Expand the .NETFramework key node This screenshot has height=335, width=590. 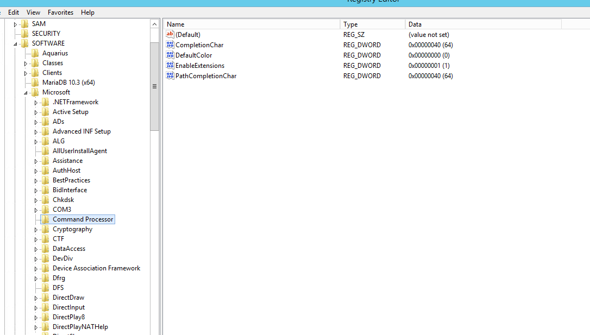36,103
